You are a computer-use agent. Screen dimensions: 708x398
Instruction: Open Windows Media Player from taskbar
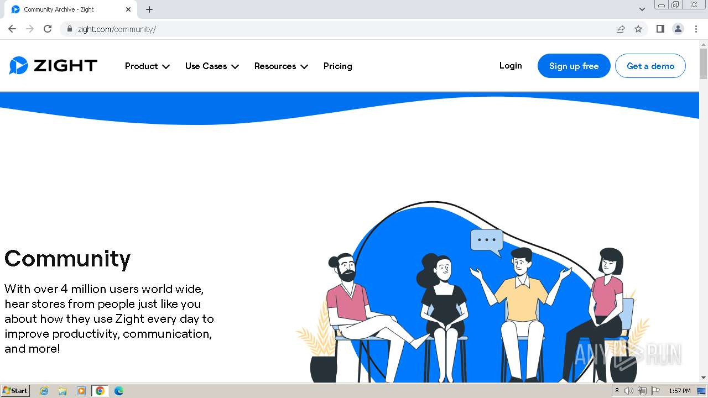pos(81,391)
